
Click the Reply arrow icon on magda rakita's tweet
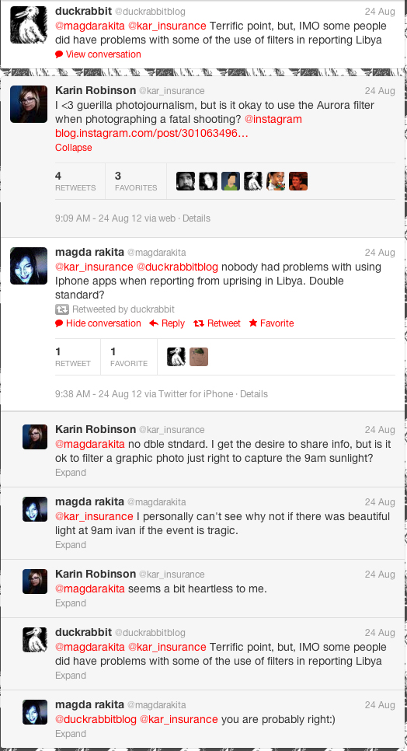coord(154,323)
